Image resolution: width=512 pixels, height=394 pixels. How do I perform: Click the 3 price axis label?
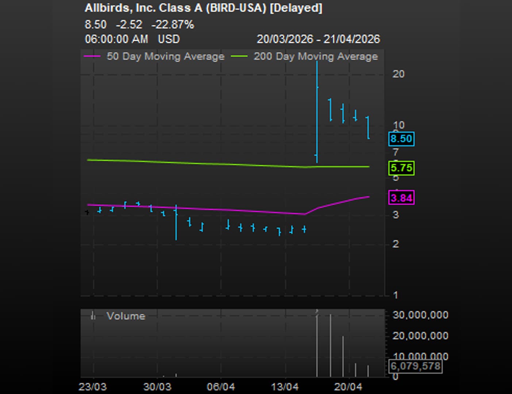click(396, 215)
